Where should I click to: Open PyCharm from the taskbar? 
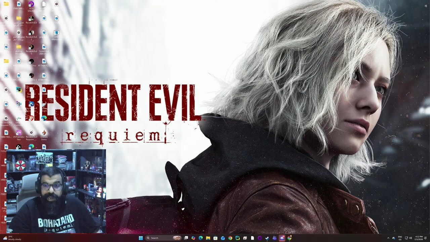point(238,238)
